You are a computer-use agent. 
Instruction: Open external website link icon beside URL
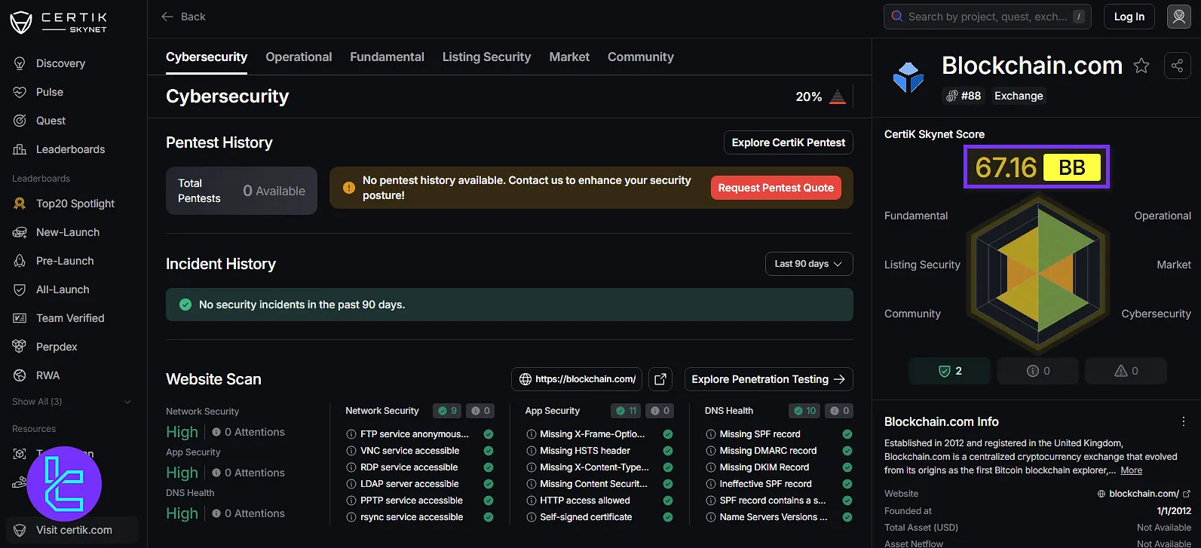tap(660, 379)
